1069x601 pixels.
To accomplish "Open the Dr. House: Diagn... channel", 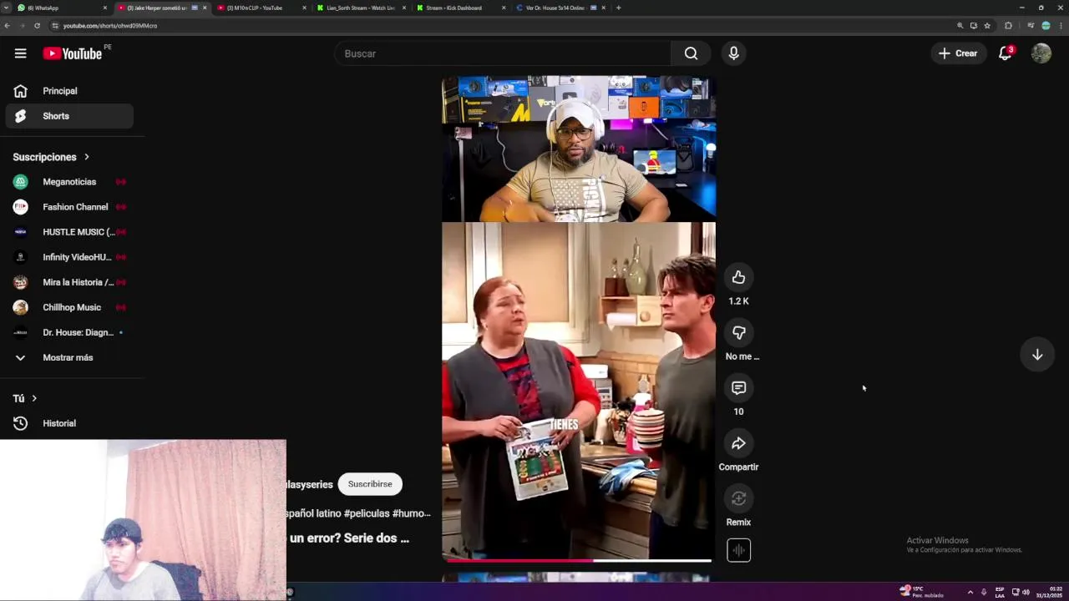I will click(x=69, y=332).
